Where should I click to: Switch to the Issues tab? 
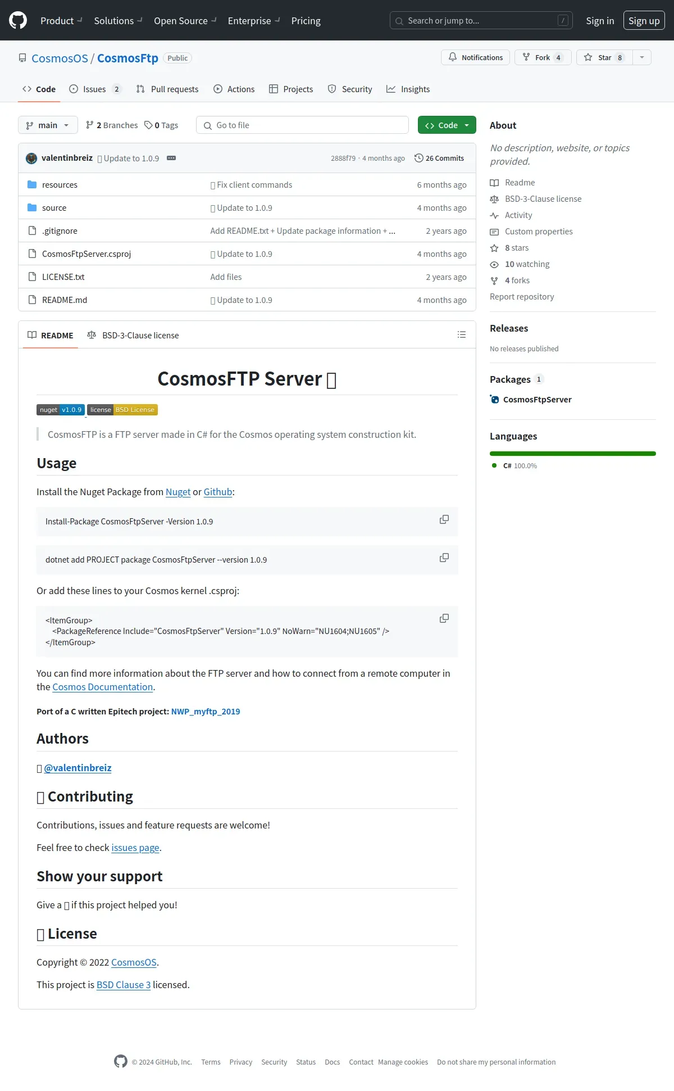click(x=94, y=89)
